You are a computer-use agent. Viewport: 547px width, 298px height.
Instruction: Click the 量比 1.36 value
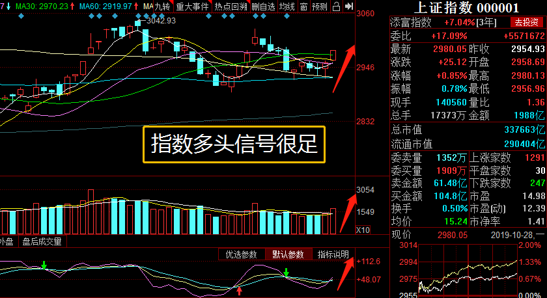click(x=537, y=102)
